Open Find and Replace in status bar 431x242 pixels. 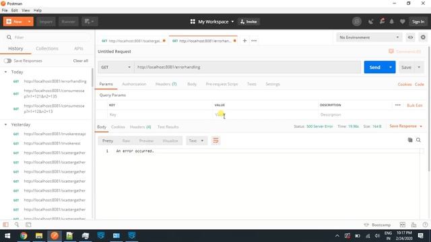pos(17,225)
